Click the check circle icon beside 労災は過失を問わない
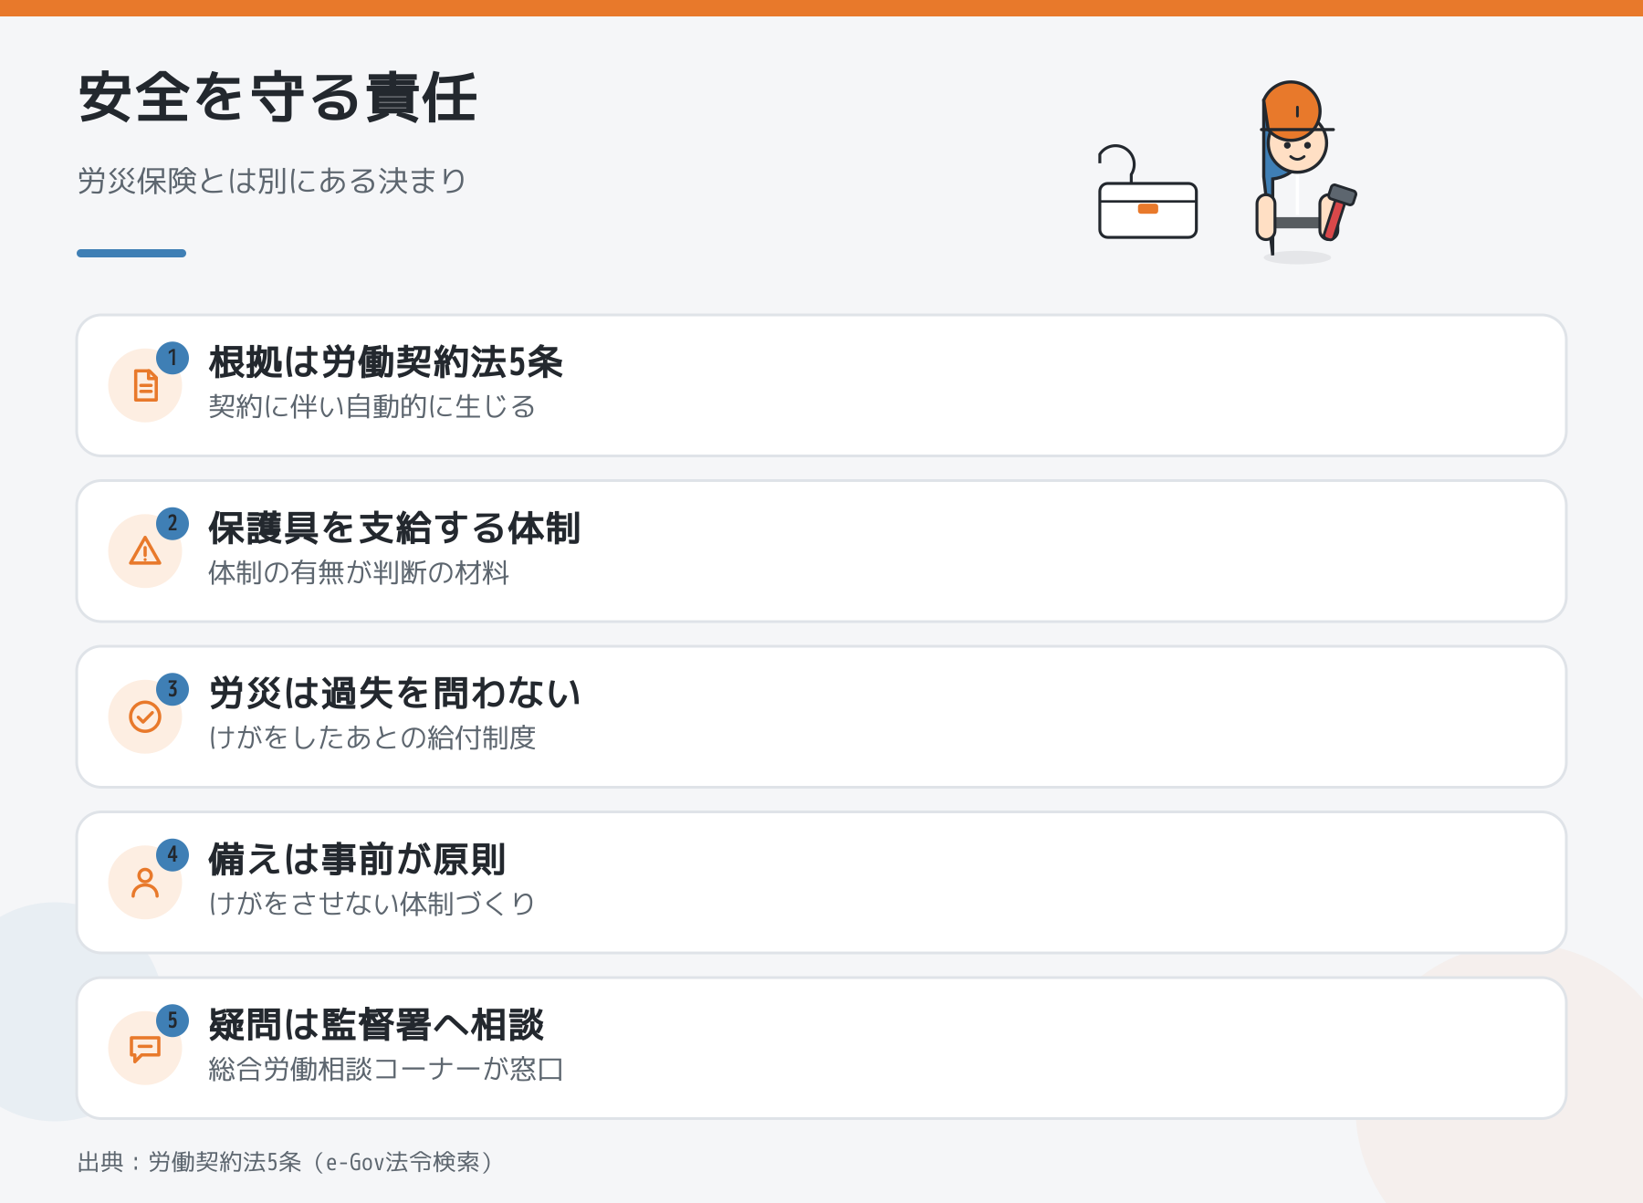Viewport: 1643px width, 1203px height. [145, 717]
